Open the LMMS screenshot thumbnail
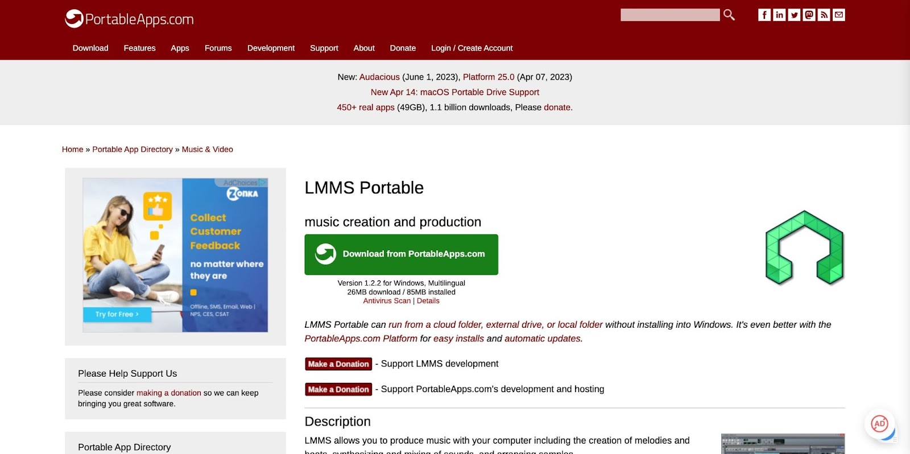The height and width of the screenshot is (454, 910). click(783, 444)
